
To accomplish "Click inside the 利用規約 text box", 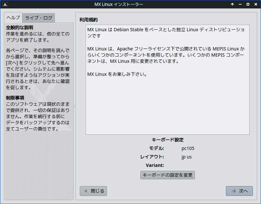I will [x=167, y=104].
